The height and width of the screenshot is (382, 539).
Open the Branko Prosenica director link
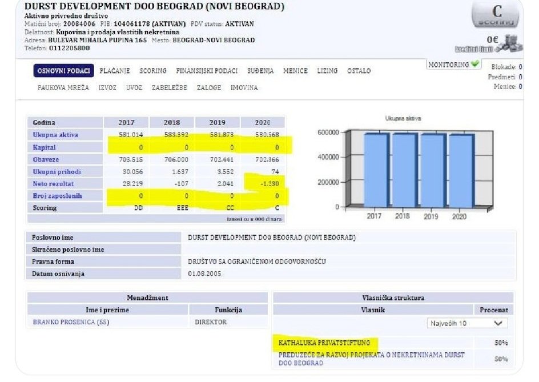pos(71,322)
